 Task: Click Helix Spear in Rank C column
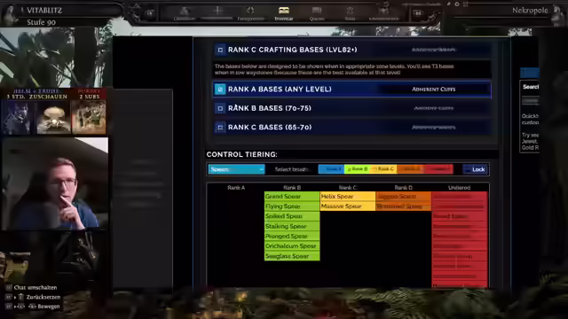pyautogui.click(x=348, y=197)
